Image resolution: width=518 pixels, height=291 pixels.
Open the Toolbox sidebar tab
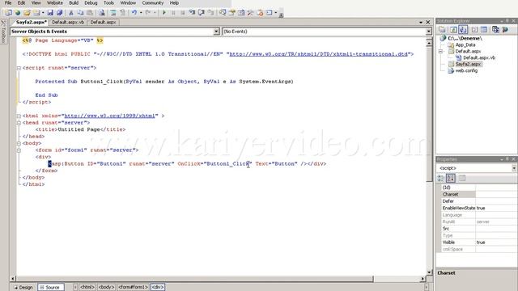(x=3, y=32)
